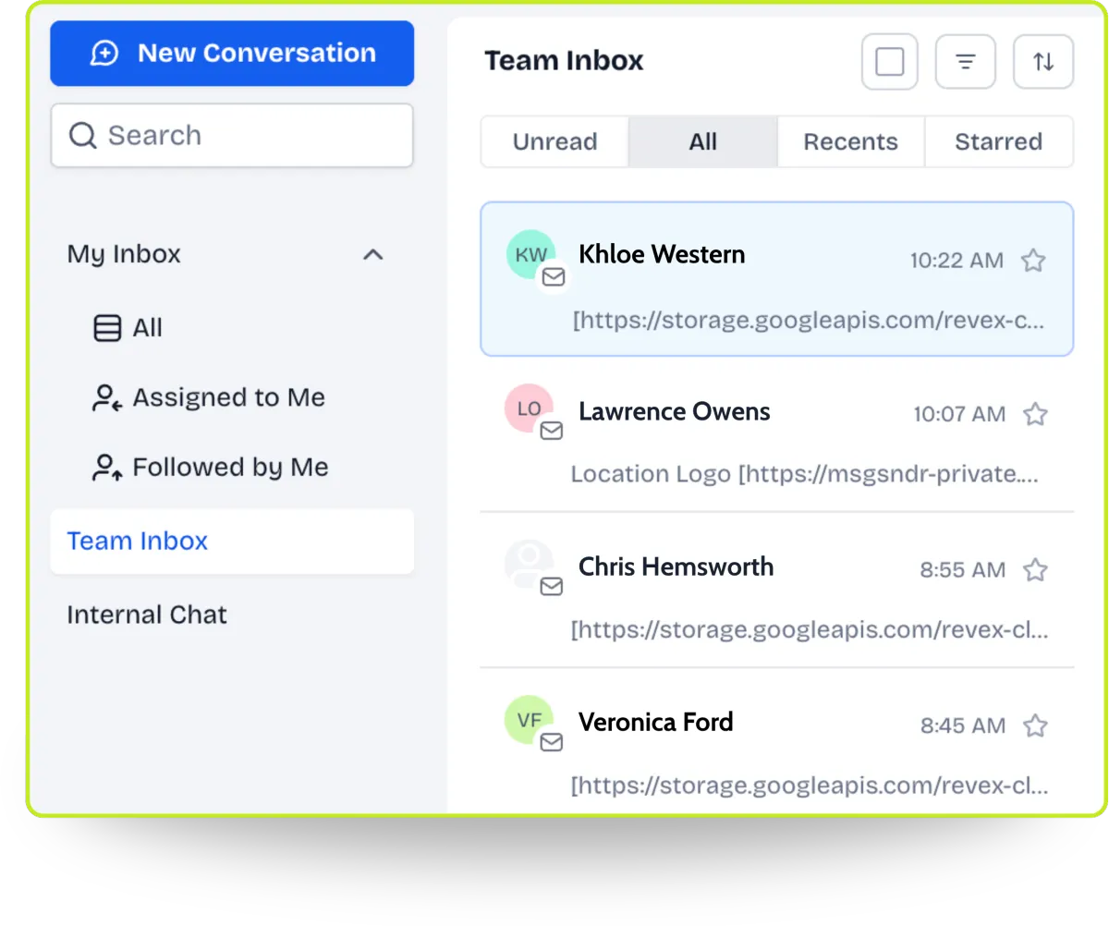
Task: Click the Followed by Me person icon
Action: pyautogui.click(x=107, y=469)
